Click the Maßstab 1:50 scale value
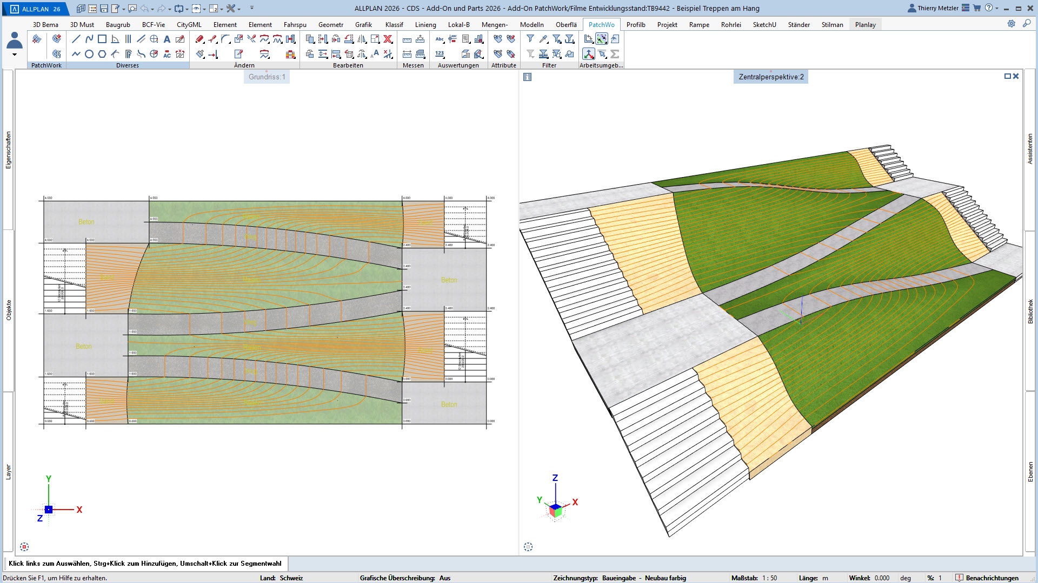Image resolution: width=1038 pixels, height=583 pixels. click(x=769, y=578)
